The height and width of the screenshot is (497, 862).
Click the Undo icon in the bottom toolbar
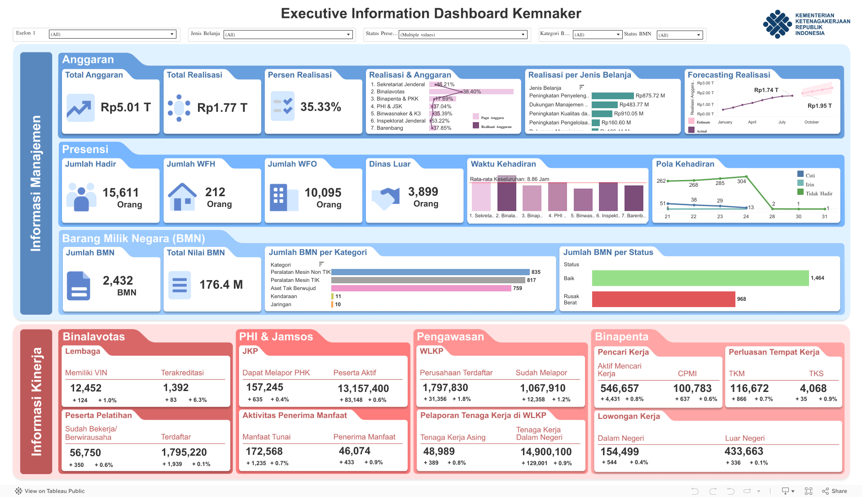pyautogui.click(x=695, y=491)
